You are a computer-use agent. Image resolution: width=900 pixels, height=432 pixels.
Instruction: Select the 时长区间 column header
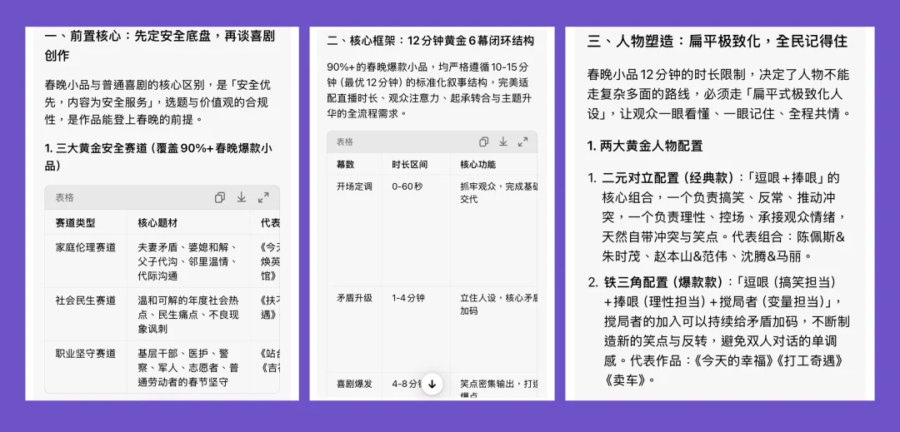[x=409, y=165]
